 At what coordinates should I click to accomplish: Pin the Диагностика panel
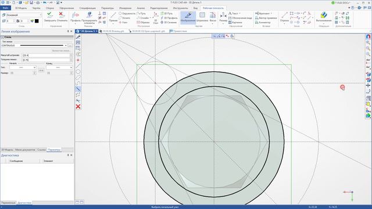(68, 155)
